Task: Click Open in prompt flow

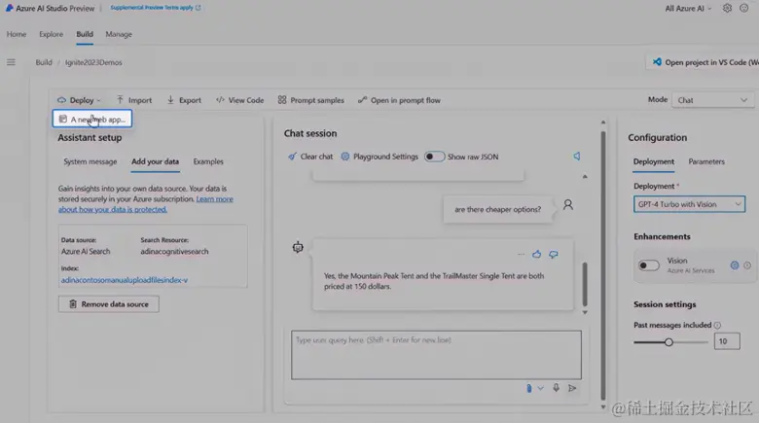Action: click(399, 100)
